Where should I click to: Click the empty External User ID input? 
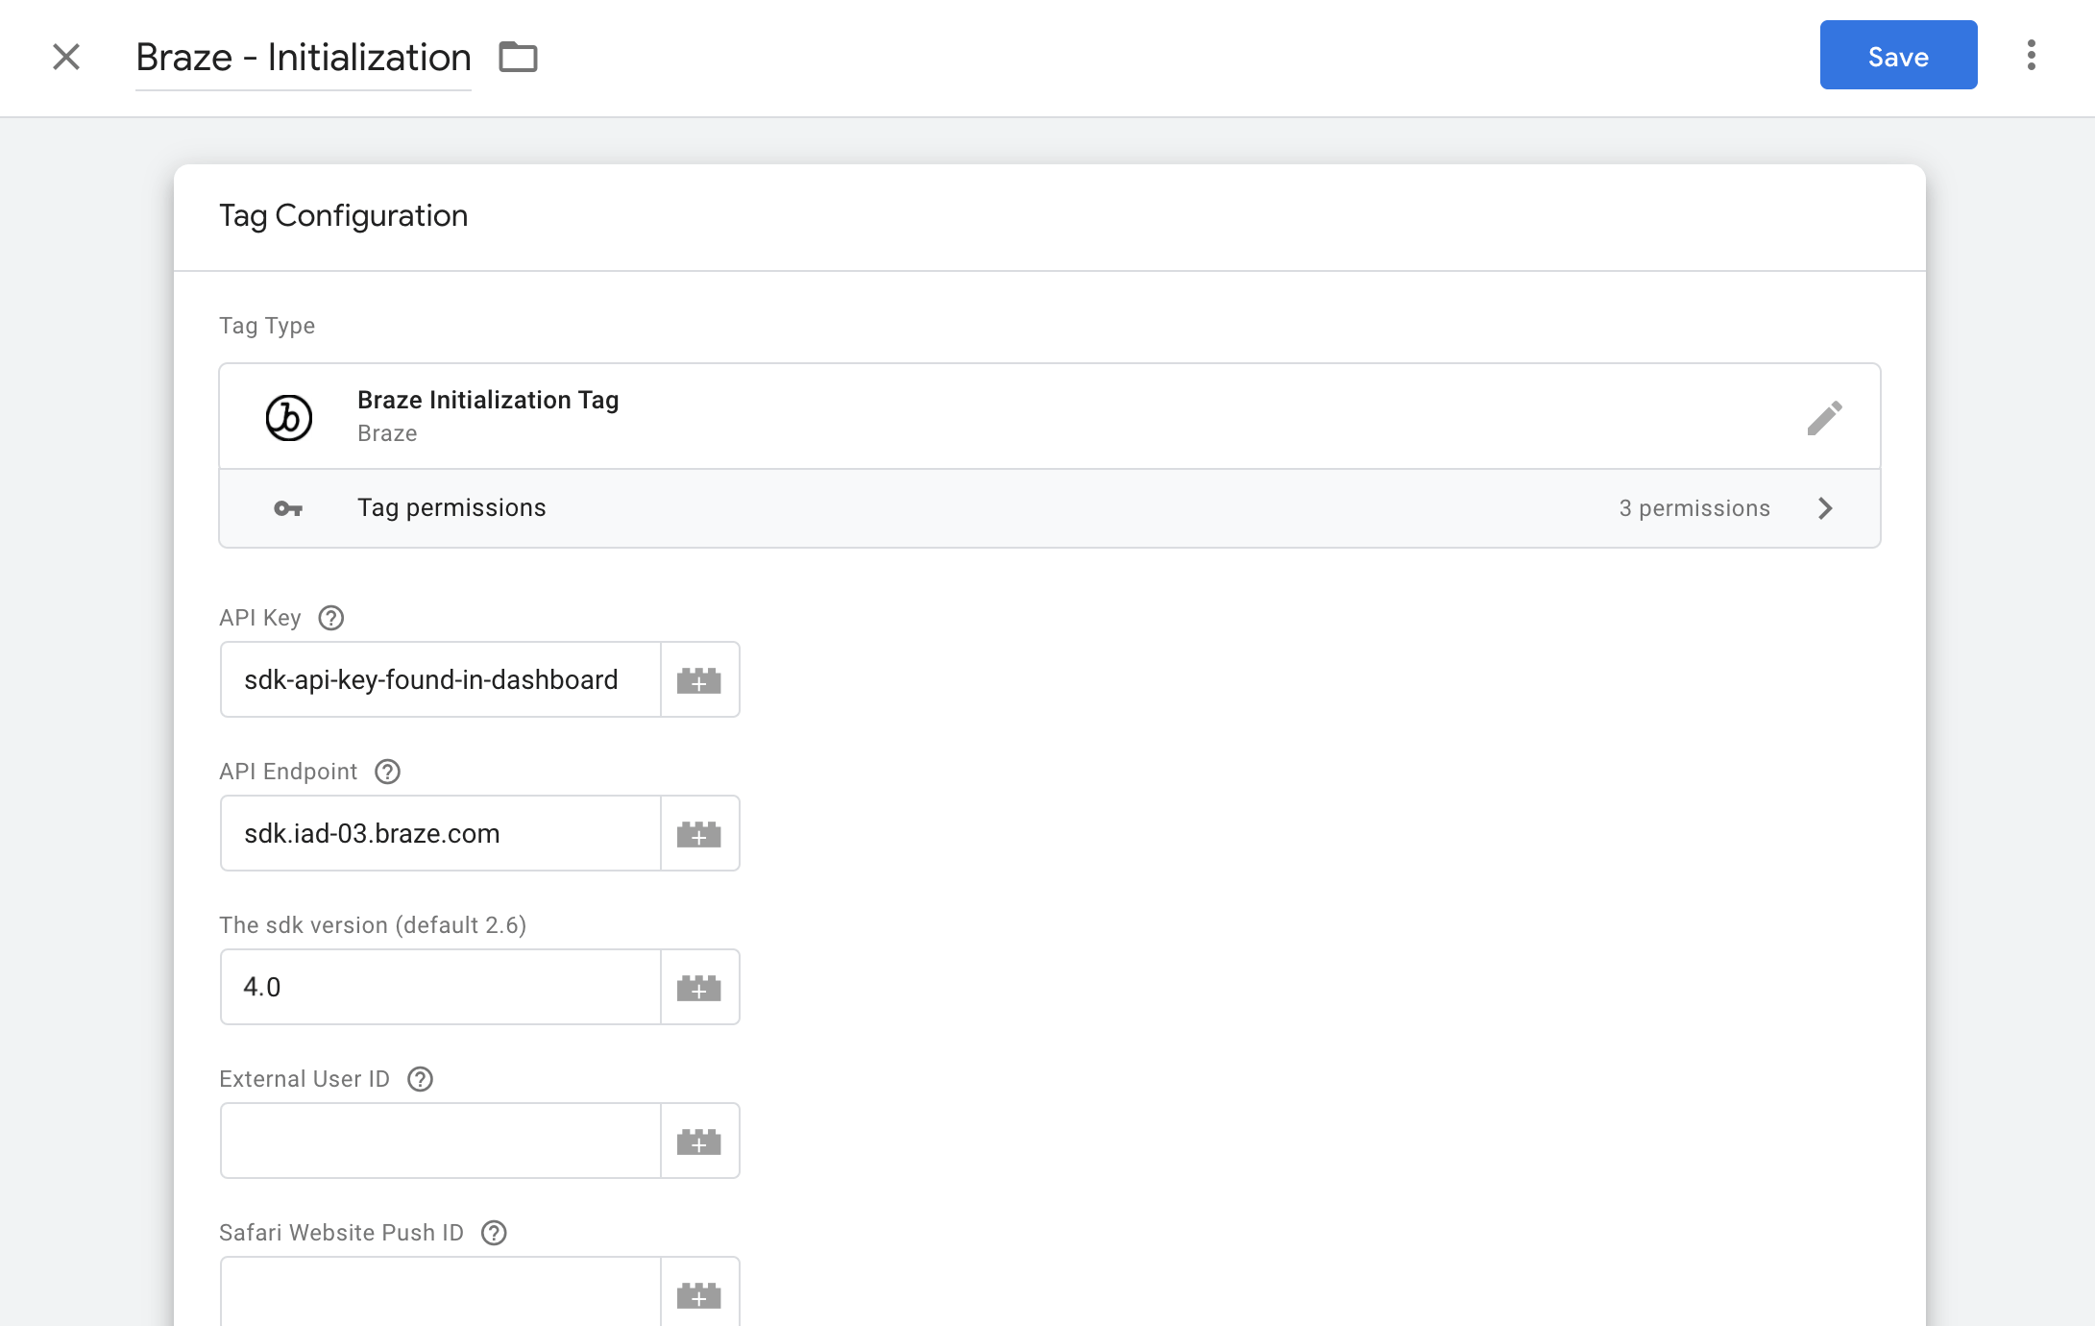[440, 1142]
